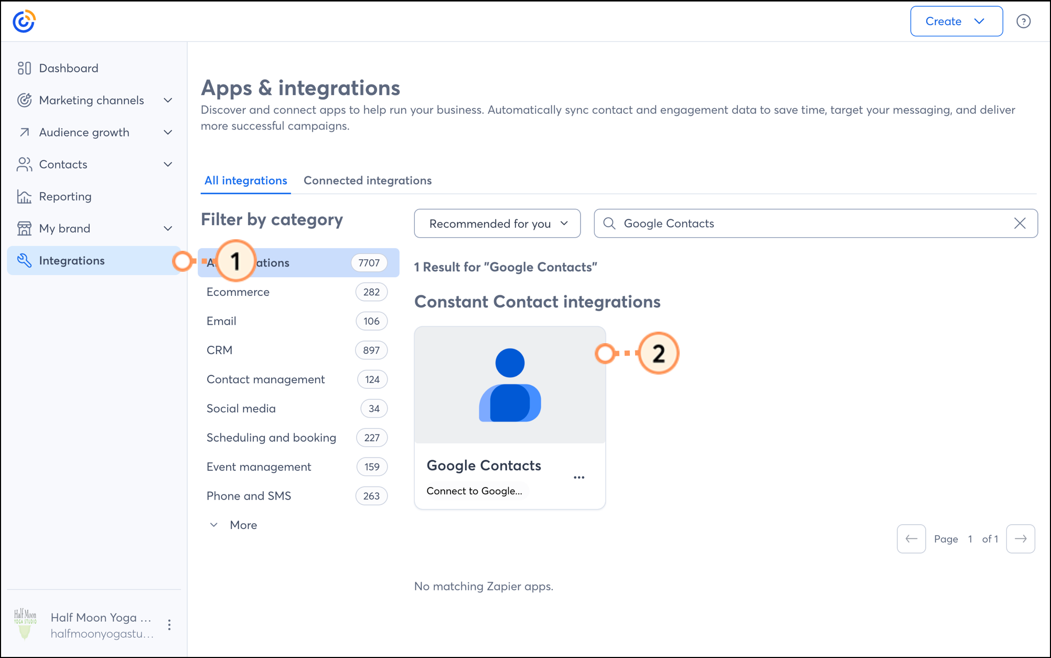Image resolution: width=1051 pixels, height=658 pixels.
Task: Click the Constant Contact logo
Action: click(x=24, y=22)
